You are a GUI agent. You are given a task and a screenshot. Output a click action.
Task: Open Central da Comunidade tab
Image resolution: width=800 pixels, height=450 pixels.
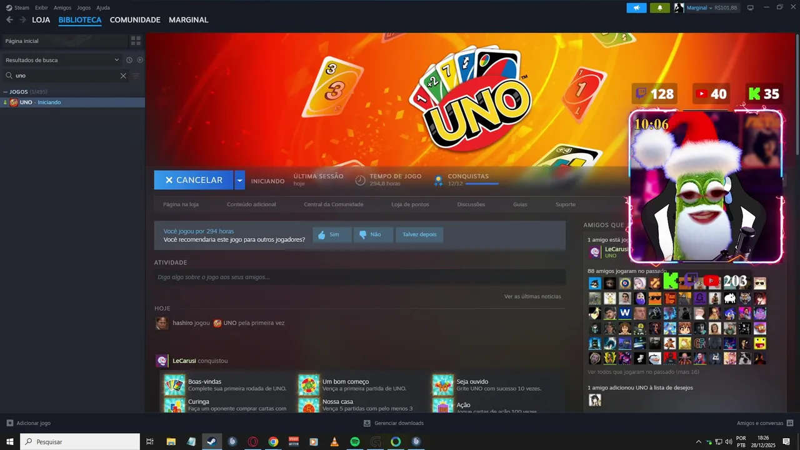(x=333, y=204)
